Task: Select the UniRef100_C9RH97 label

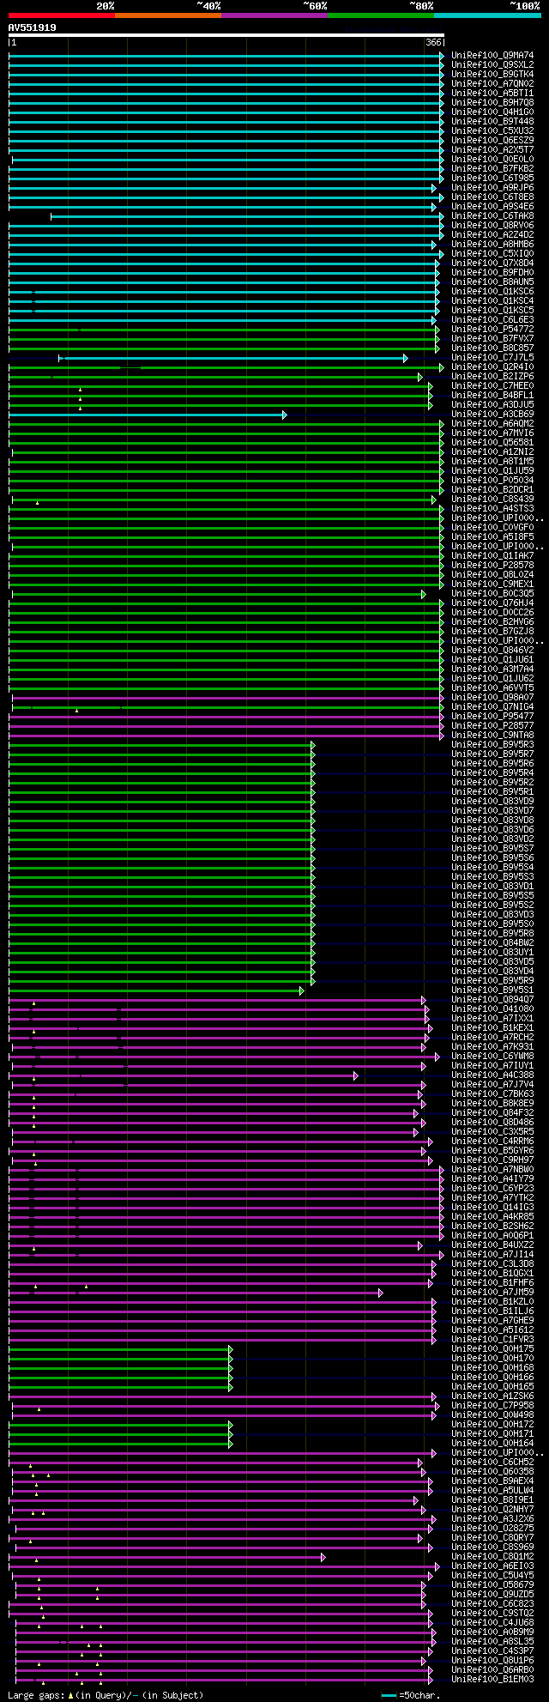Action: pyautogui.click(x=492, y=1160)
